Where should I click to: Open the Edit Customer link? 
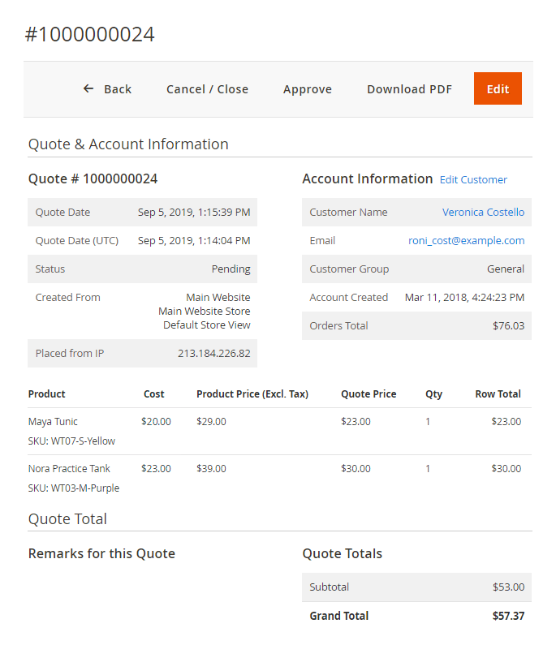(x=473, y=180)
